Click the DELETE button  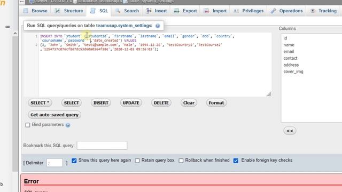click(x=161, y=103)
